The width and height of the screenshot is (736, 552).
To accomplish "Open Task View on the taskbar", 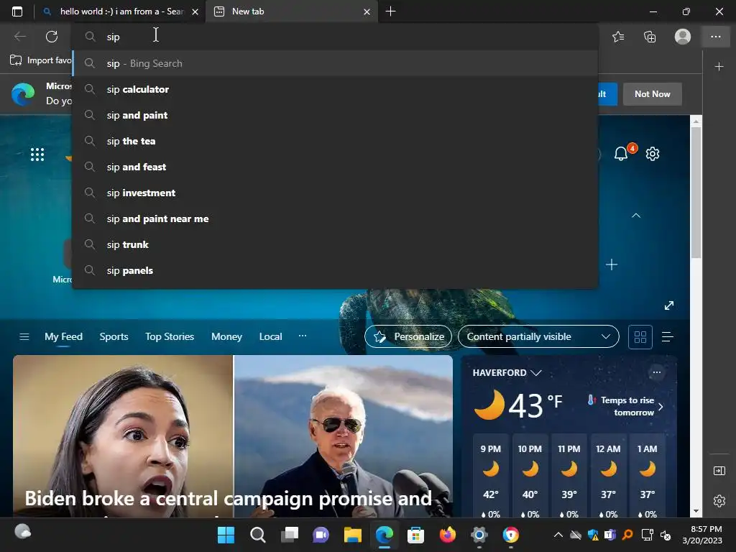I will pos(290,535).
